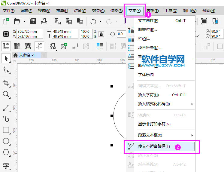This screenshot has width=224, height=172.
Task: Click the Save floppy disk icon
Action: 33,21
